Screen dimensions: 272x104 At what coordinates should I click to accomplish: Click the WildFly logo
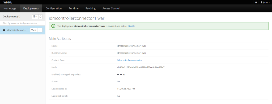click(x=8, y=2)
